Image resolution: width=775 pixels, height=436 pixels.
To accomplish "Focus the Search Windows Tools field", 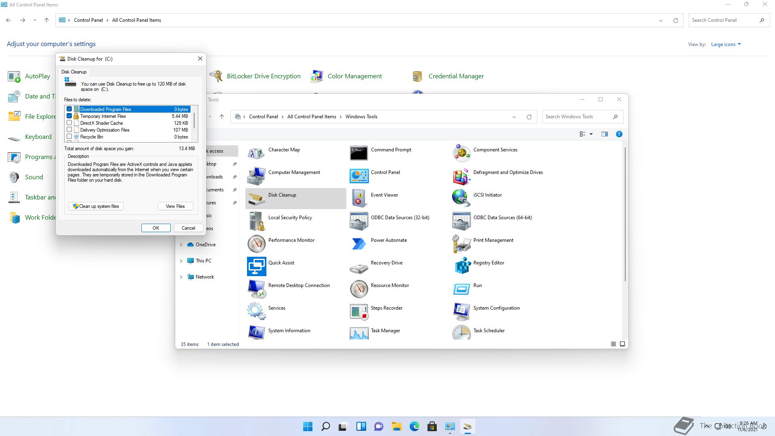I will 582,117.
